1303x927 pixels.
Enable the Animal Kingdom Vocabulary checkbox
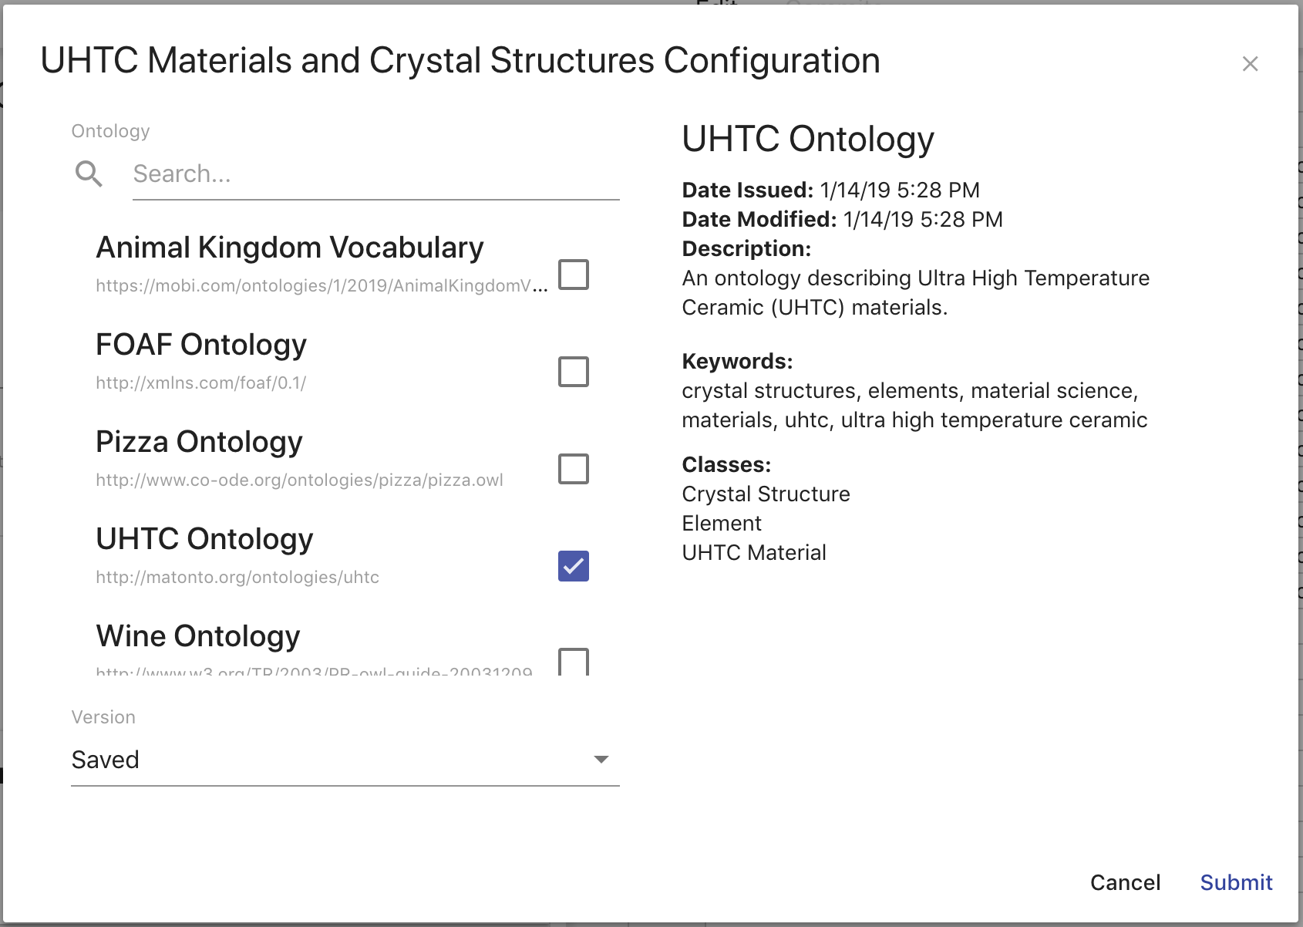(x=572, y=276)
